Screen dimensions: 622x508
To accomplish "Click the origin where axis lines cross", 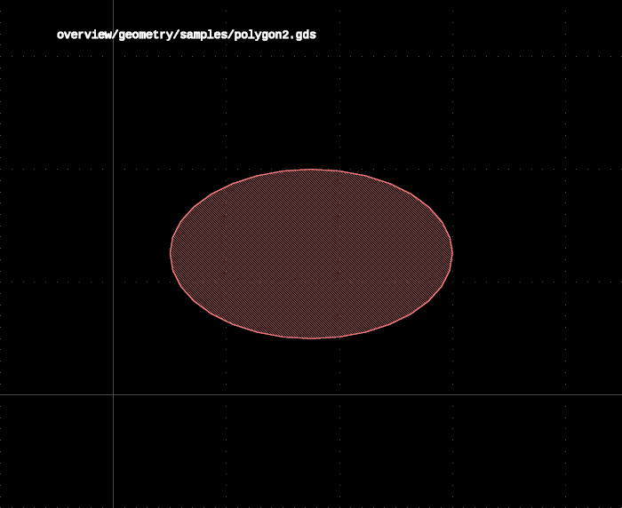I will [114, 394].
